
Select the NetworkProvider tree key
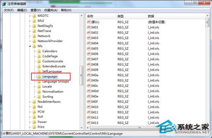point(50,41)
